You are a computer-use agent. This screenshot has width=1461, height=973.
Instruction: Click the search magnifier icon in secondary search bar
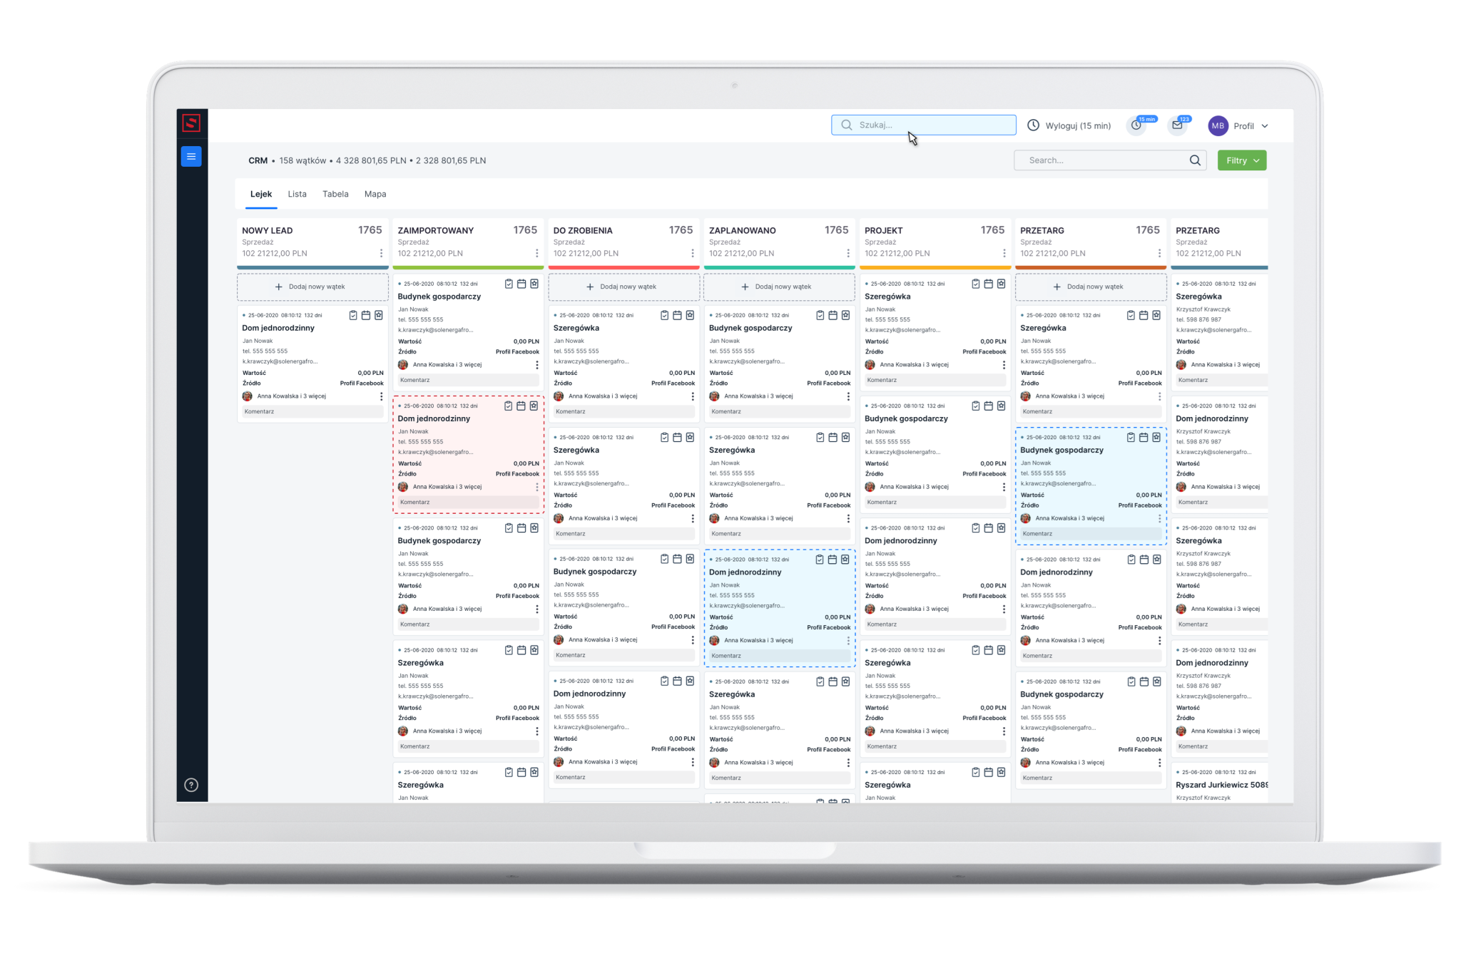pyautogui.click(x=1195, y=160)
